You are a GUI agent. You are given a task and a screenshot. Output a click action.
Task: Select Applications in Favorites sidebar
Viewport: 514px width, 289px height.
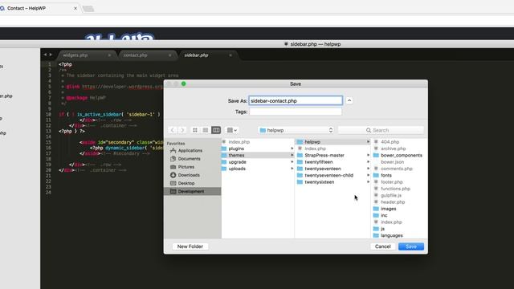tap(190, 150)
